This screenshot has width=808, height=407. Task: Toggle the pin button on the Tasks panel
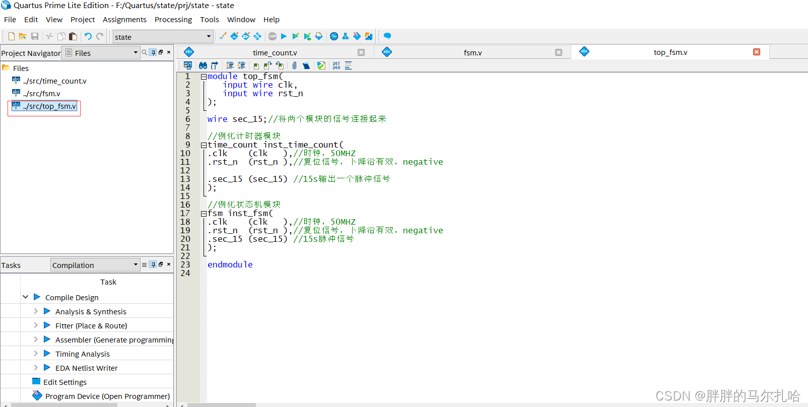(153, 264)
